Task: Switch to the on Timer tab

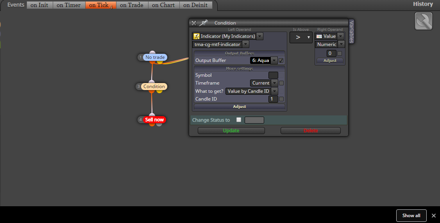Action: tap(69, 5)
